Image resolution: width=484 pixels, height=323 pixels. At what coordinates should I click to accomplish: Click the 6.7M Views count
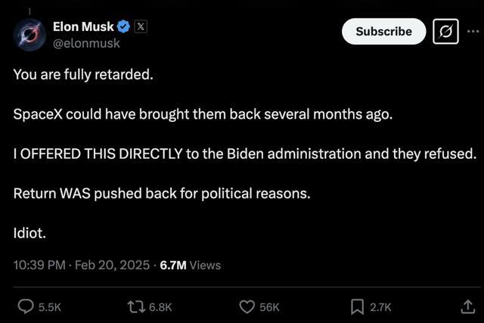point(190,266)
